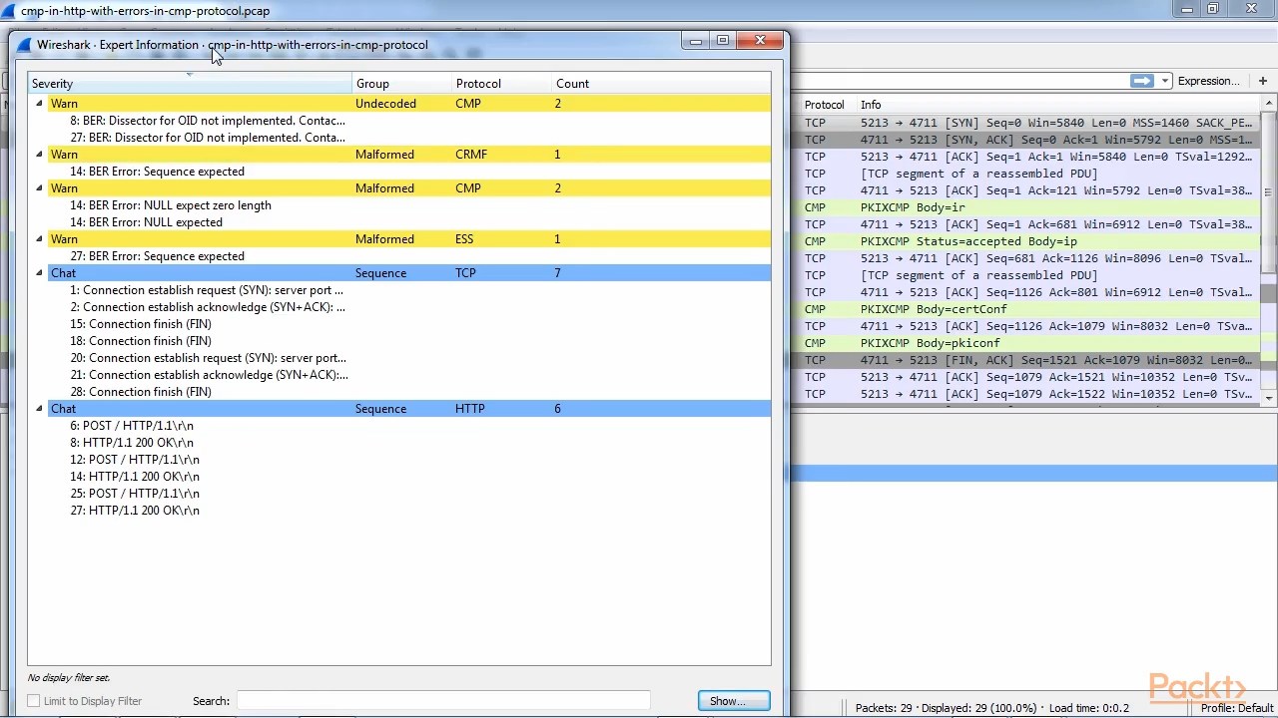The height and width of the screenshot is (718, 1278).
Task: Collapse the Warn Malformed CRMF group
Action: [40, 155]
